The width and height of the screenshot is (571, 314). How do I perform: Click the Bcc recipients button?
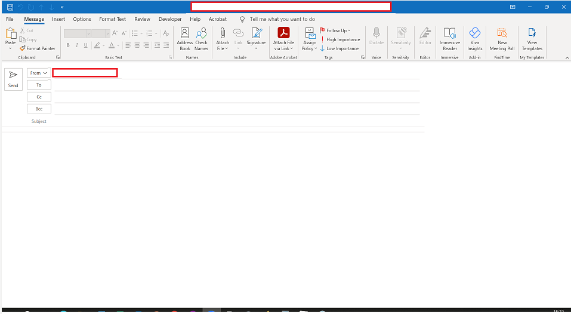pyautogui.click(x=39, y=109)
